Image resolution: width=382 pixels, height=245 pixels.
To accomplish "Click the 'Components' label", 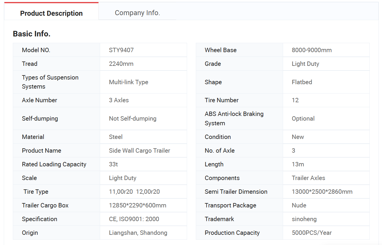I will click(222, 178).
